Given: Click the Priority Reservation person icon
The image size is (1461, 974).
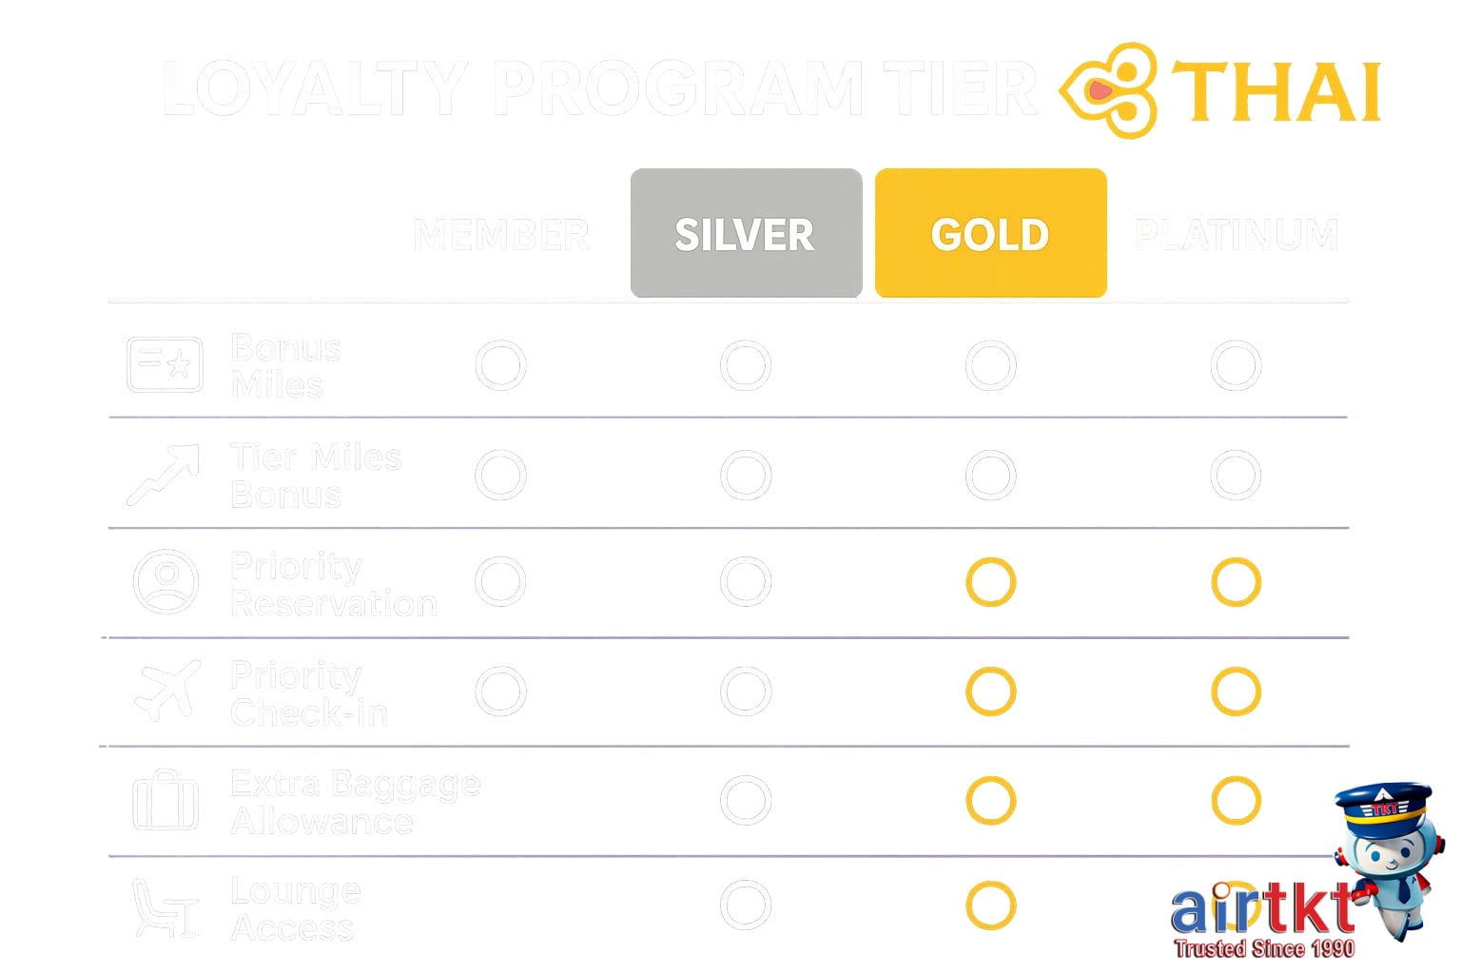Looking at the screenshot, I should 166,581.
